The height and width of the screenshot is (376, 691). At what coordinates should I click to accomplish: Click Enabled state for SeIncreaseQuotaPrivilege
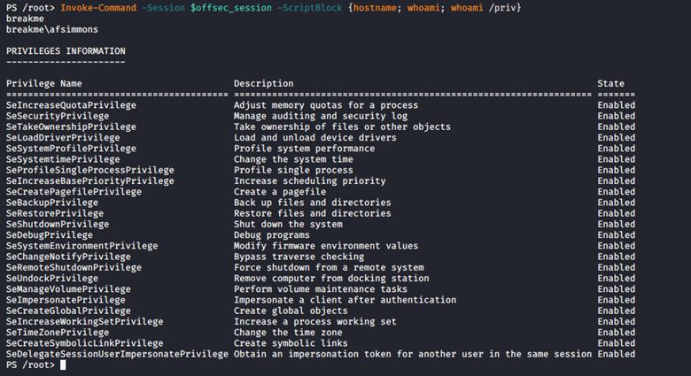click(616, 105)
